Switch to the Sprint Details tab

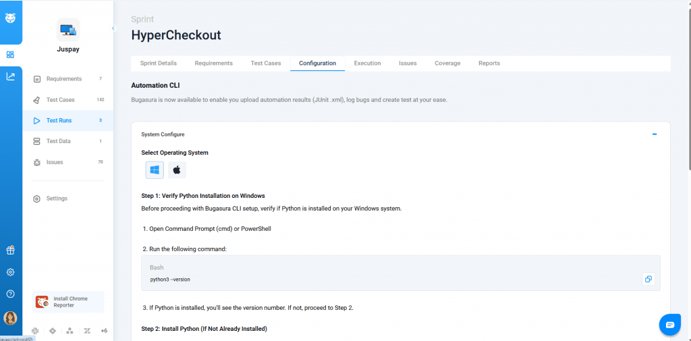[x=158, y=63]
